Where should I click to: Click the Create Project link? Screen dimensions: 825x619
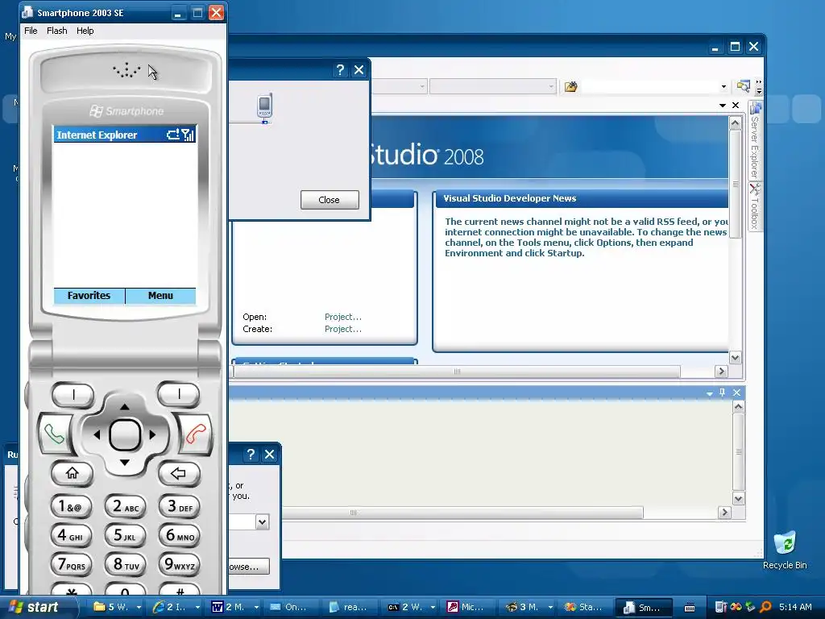343,329
